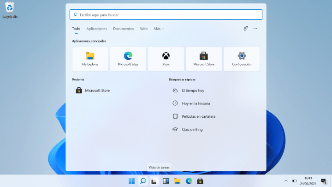Switch to the Aplicaciones tab
Image resolution: width=332 pixels, height=187 pixels.
point(96,29)
